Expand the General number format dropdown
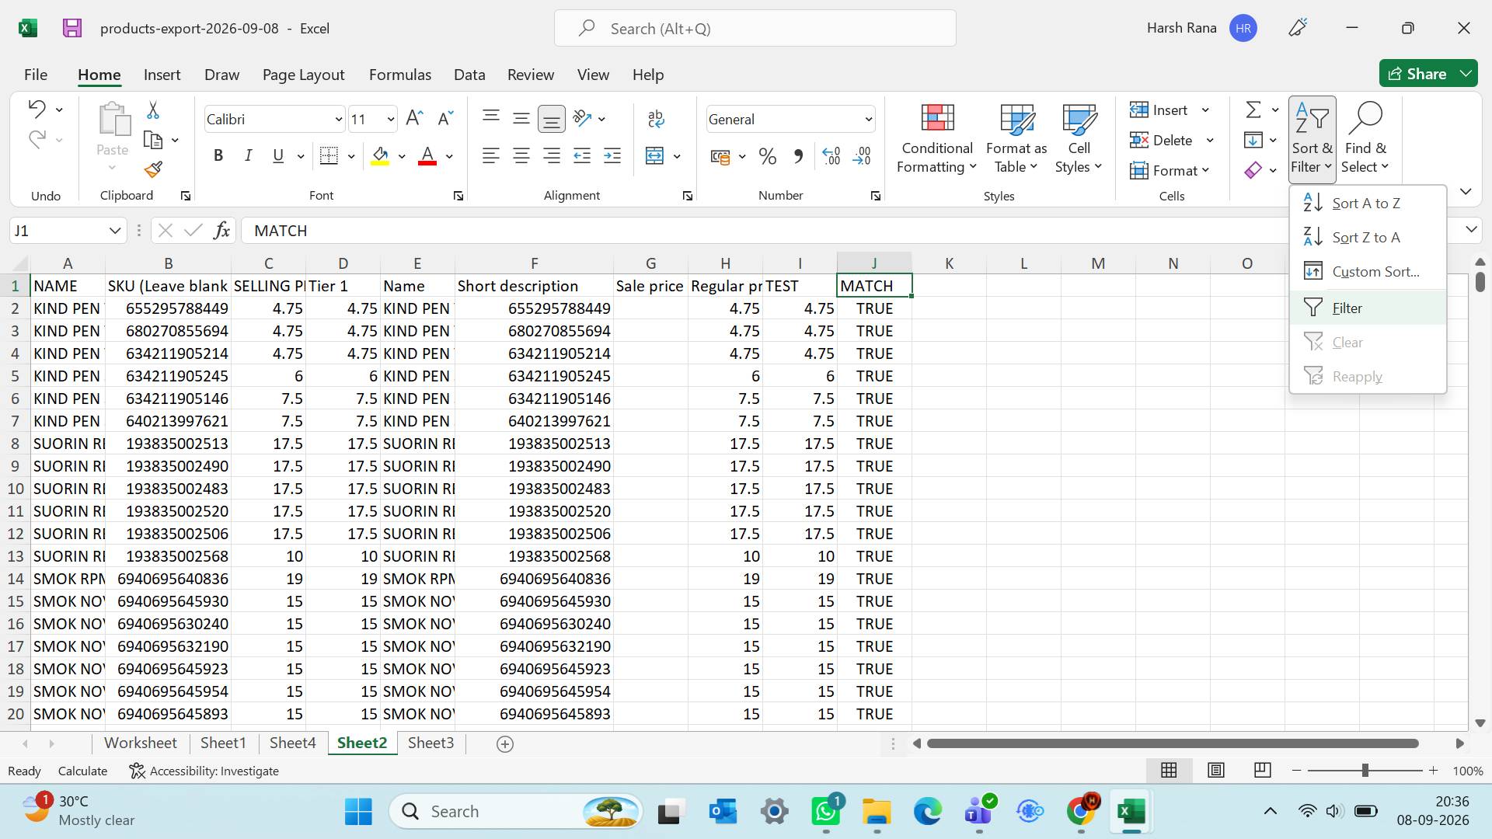Screen dimensions: 1492x839 [868, 120]
